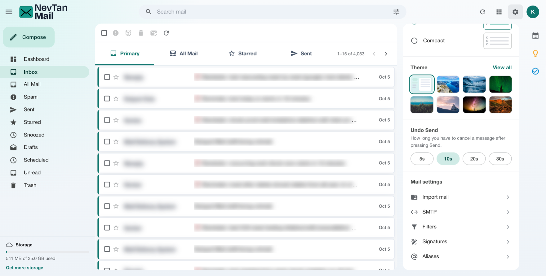
Task: Open the K account avatar
Action: click(x=533, y=12)
